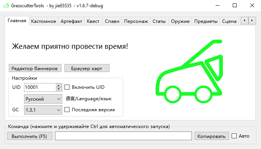Click the green lawnmower logo image
Screen dimensions: 261x149
click(189, 71)
